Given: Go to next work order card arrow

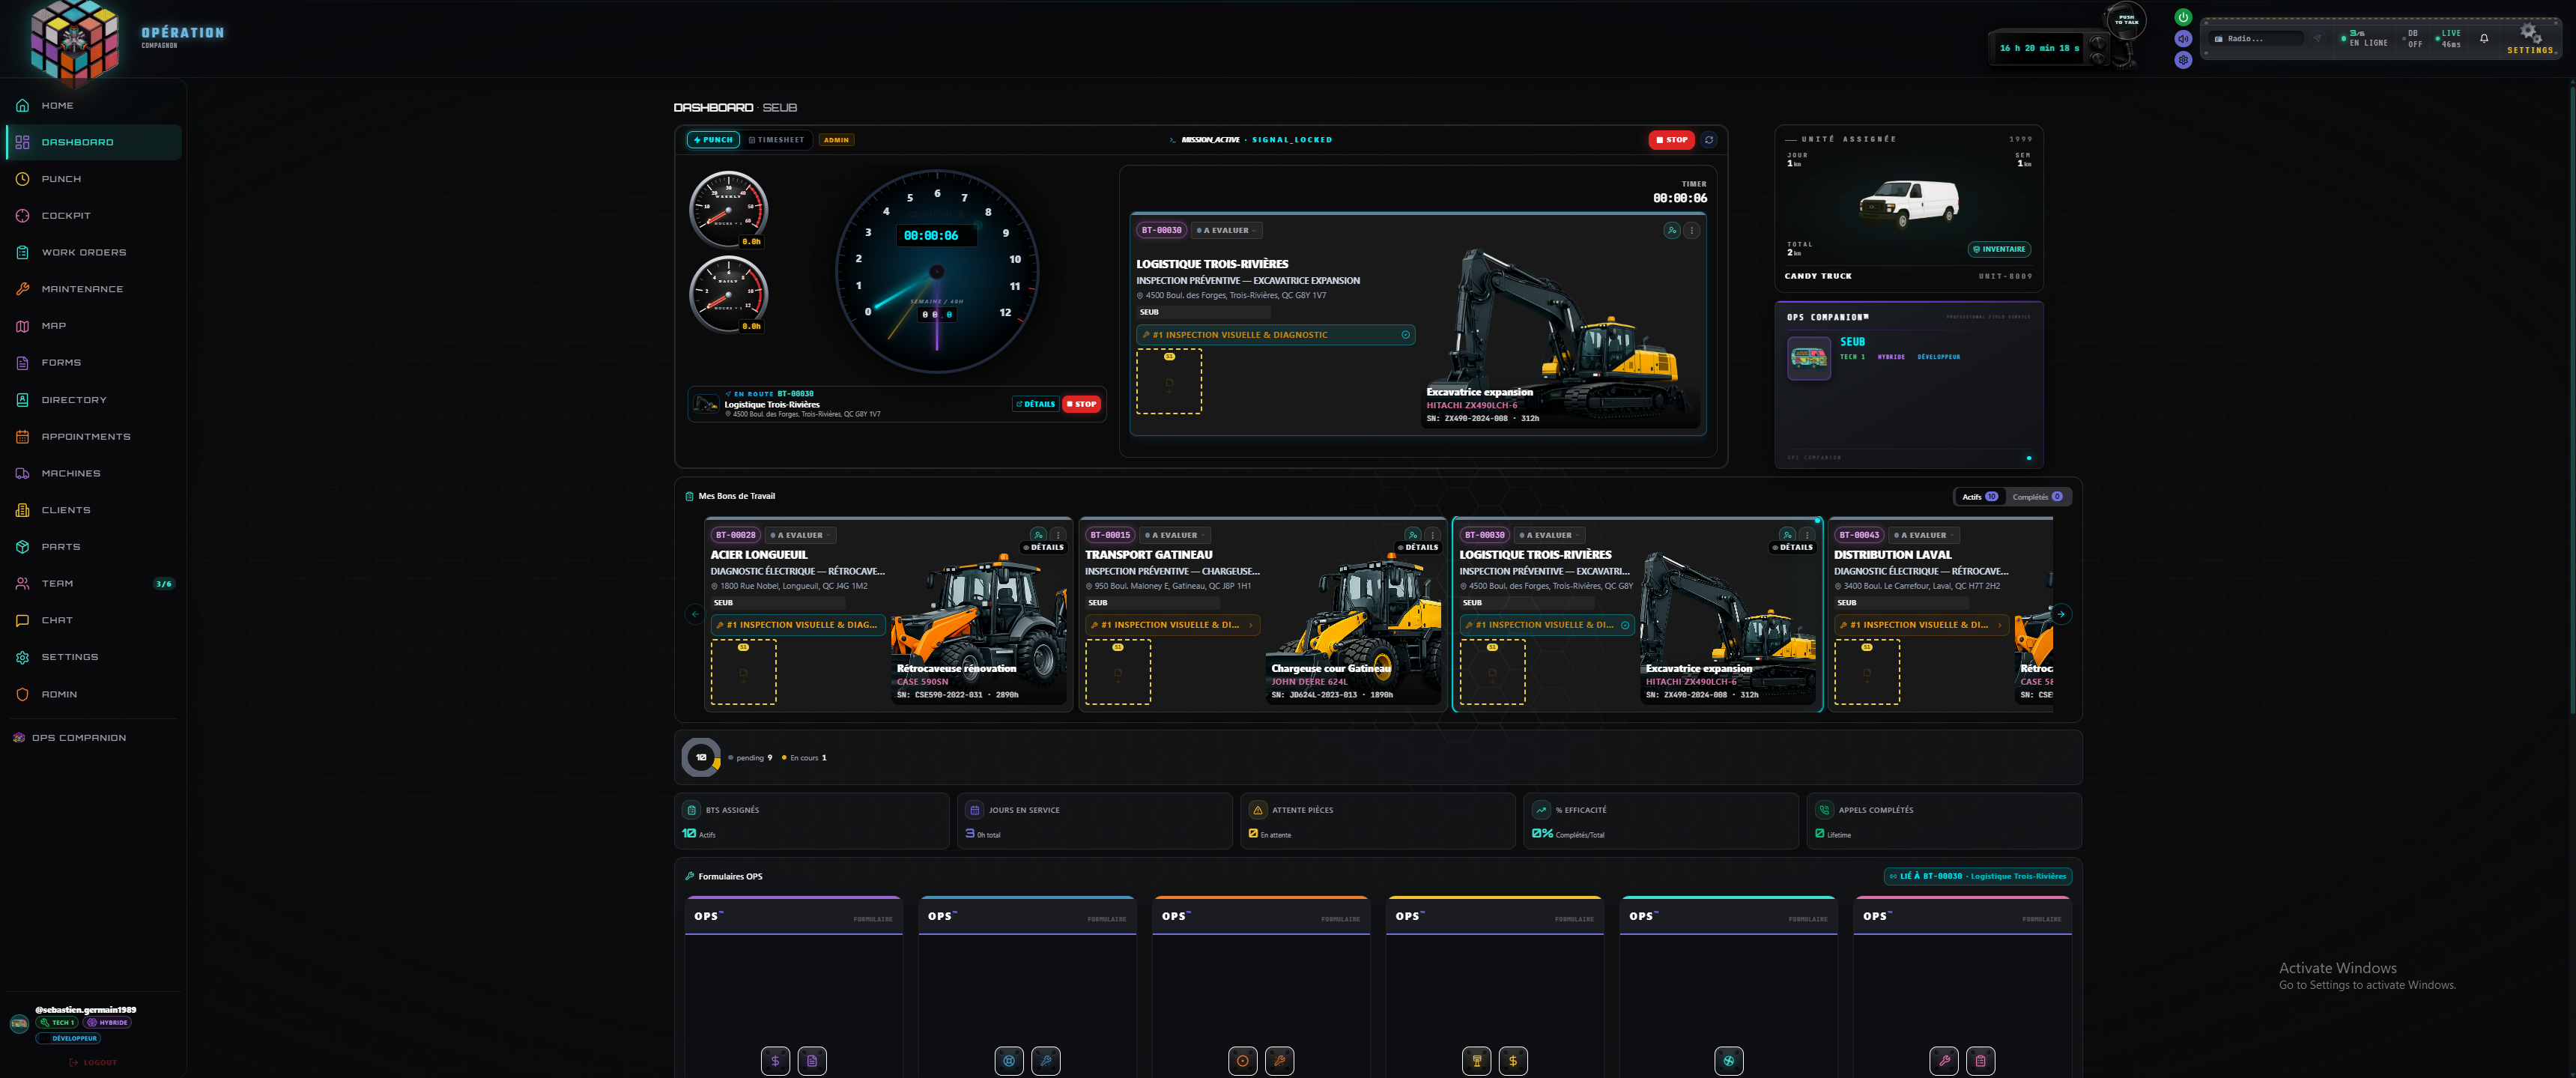Looking at the screenshot, I should 2061,614.
